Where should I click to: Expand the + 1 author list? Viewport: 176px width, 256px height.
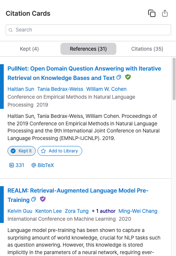click(x=104, y=211)
